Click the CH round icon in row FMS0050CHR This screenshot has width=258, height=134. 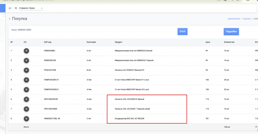(26, 60)
